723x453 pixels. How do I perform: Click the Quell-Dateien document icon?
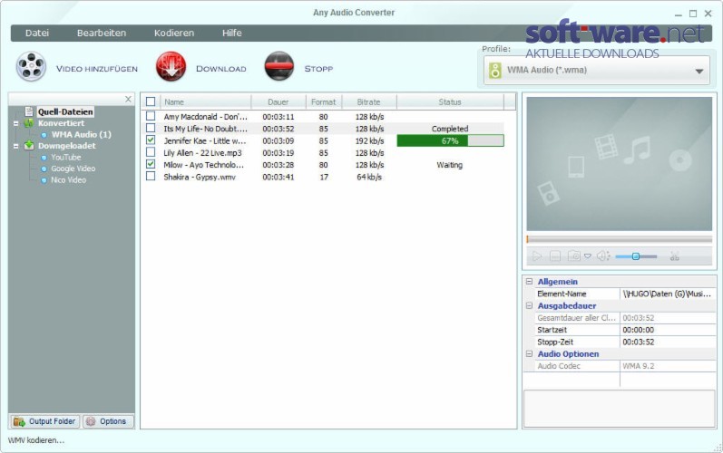pyautogui.click(x=29, y=111)
